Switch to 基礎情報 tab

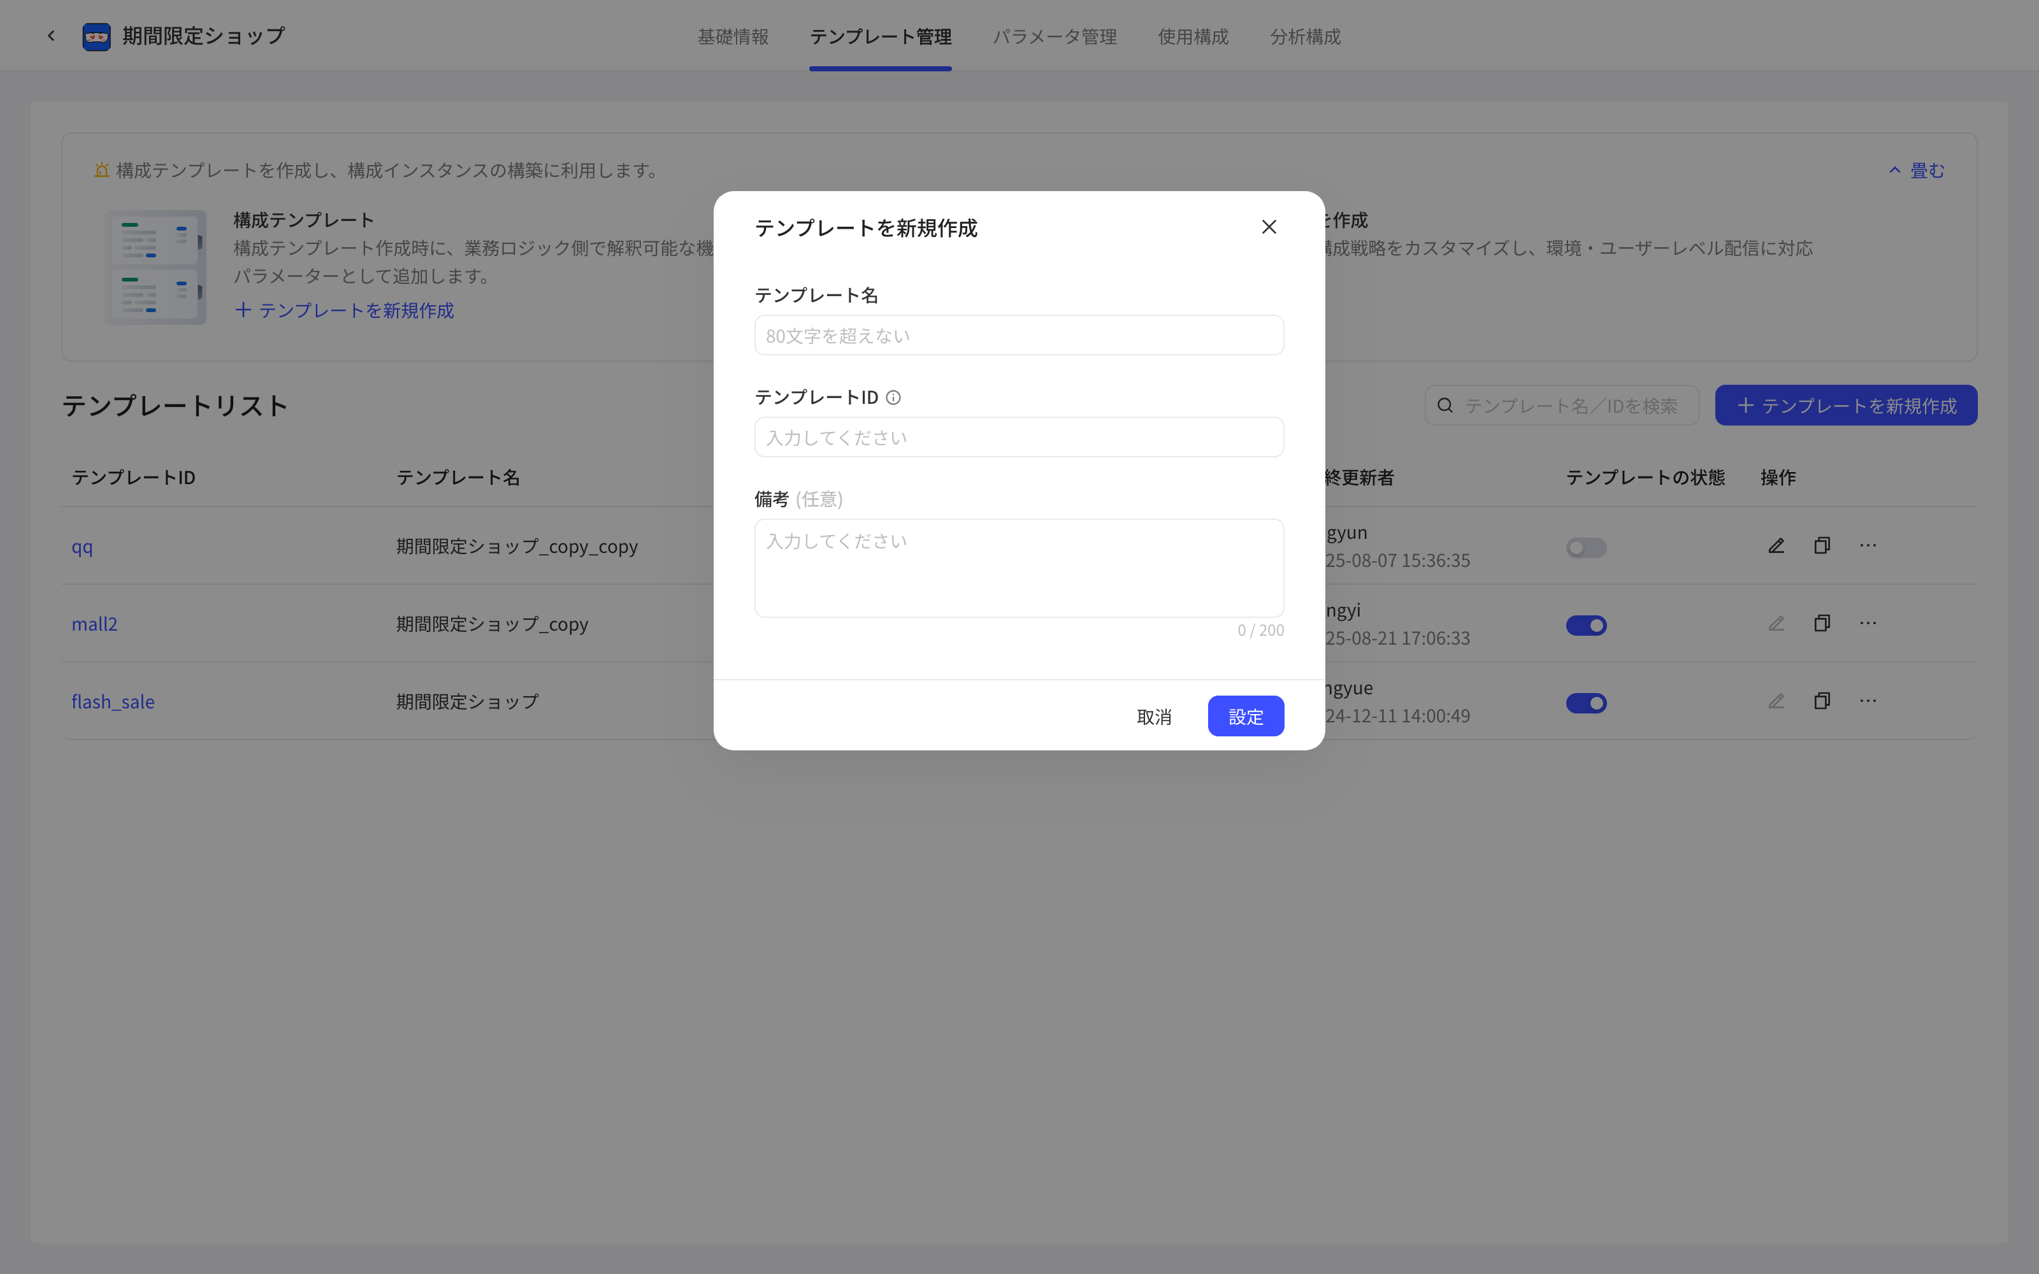[733, 36]
